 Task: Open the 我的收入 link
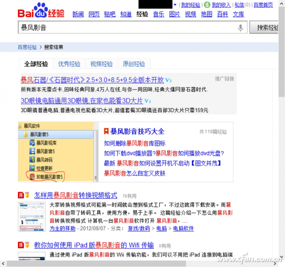point(221,5)
